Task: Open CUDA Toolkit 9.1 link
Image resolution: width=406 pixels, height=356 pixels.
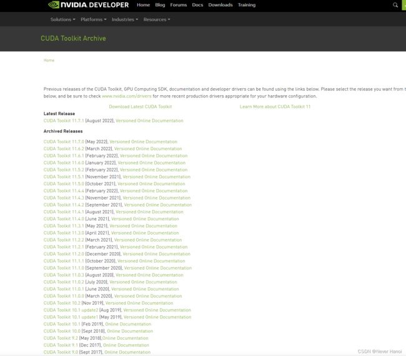Action: (x=61, y=345)
